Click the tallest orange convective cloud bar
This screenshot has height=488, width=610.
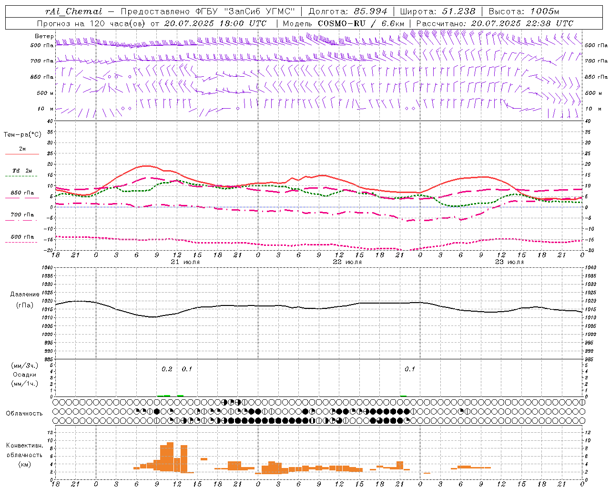(170, 457)
